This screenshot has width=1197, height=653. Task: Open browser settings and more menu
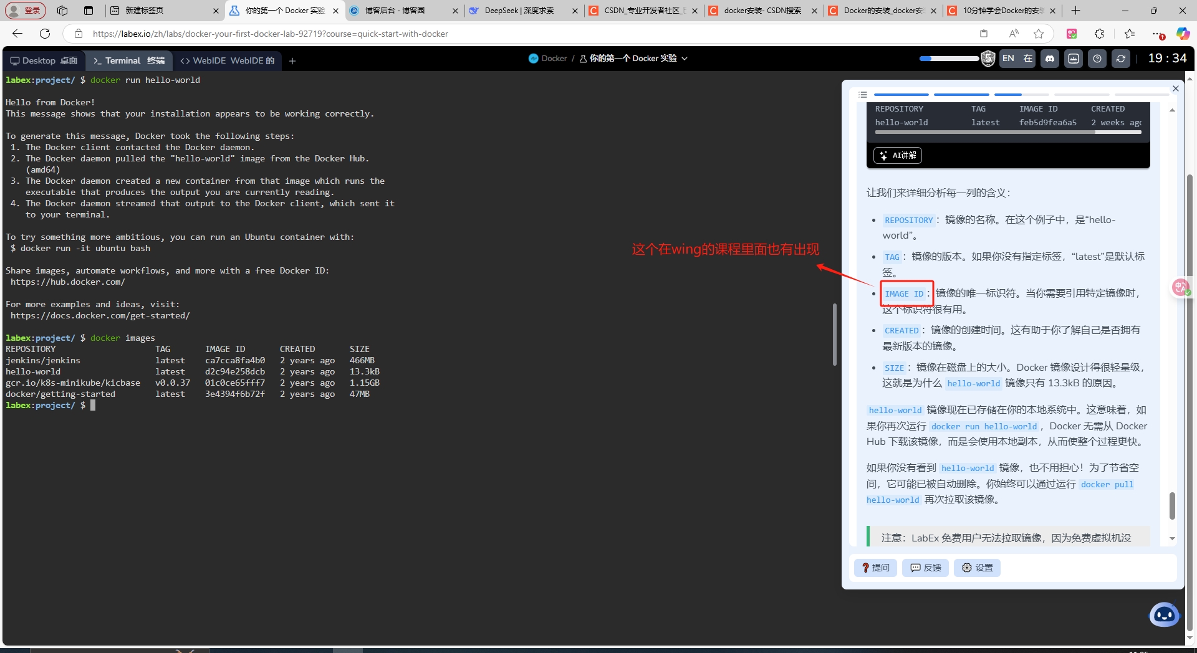coord(1158,34)
